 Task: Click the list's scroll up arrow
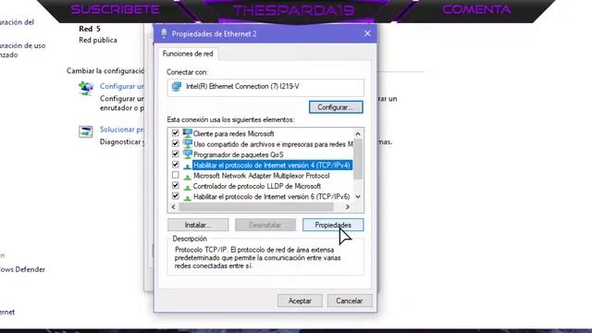tap(358, 133)
